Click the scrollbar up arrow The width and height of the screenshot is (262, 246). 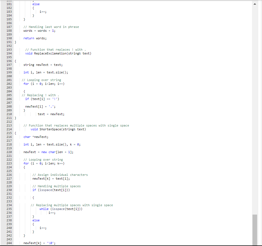click(254, 4)
